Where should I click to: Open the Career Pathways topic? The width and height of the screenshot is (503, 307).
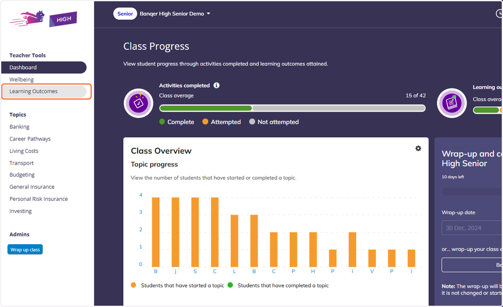(30, 139)
